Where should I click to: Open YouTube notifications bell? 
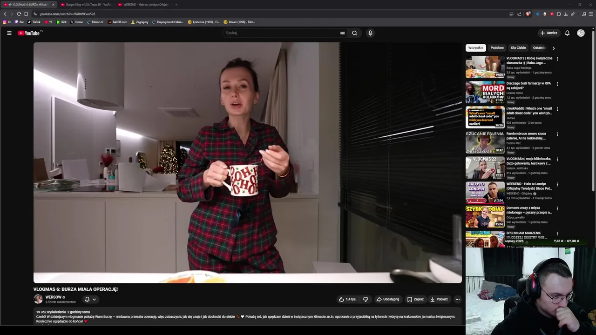click(567, 33)
